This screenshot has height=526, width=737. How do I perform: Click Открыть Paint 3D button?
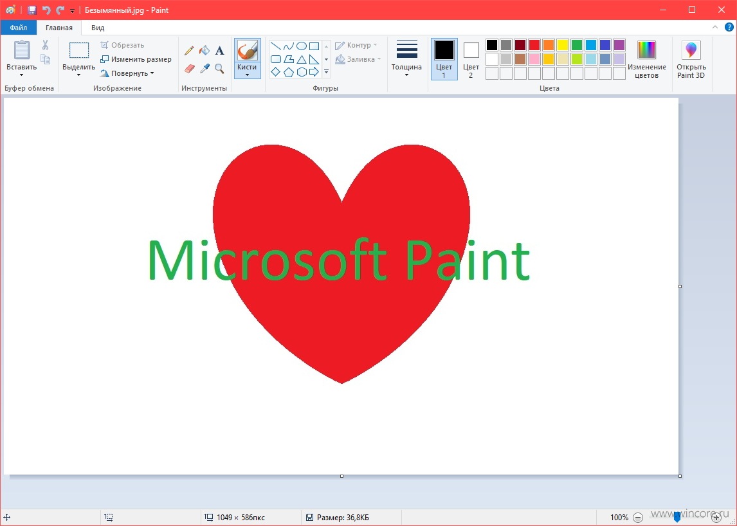click(691, 59)
